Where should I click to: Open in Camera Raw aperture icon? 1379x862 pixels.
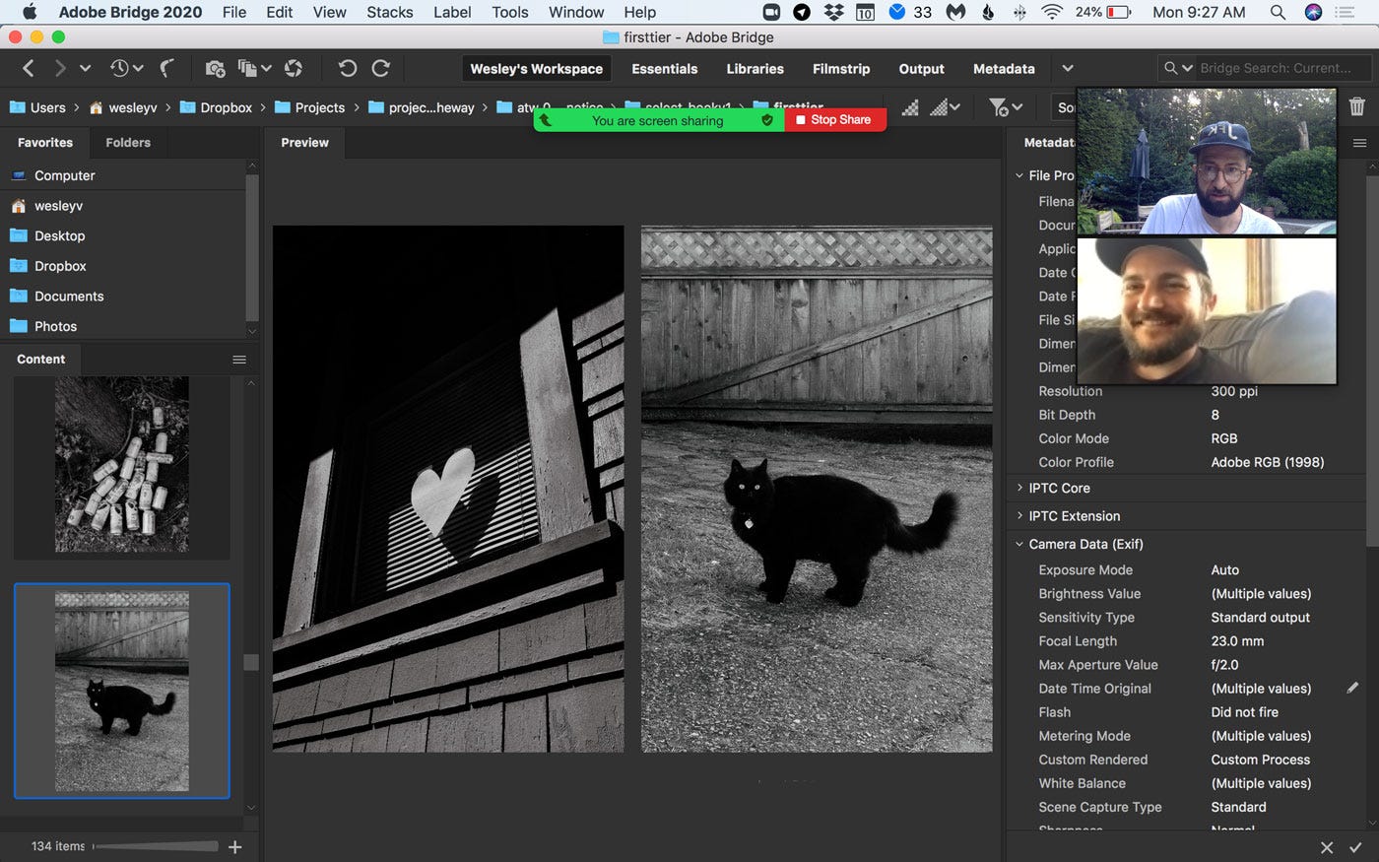coord(293,68)
